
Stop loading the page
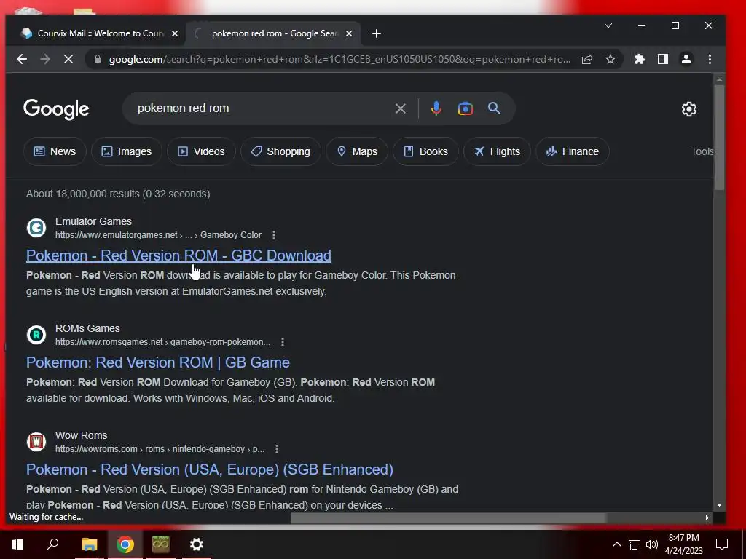68,59
